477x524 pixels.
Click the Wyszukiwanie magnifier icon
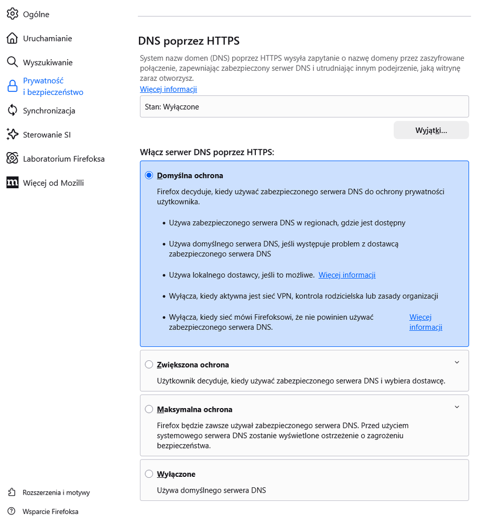(x=13, y=62)
